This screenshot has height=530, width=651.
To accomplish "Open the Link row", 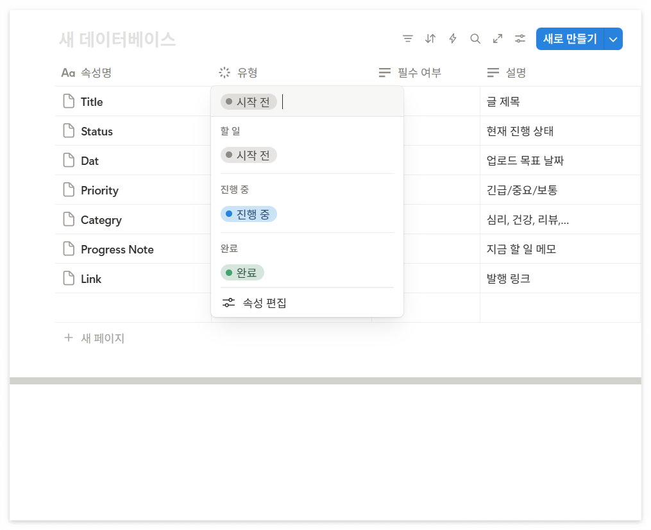I will 91,278.
